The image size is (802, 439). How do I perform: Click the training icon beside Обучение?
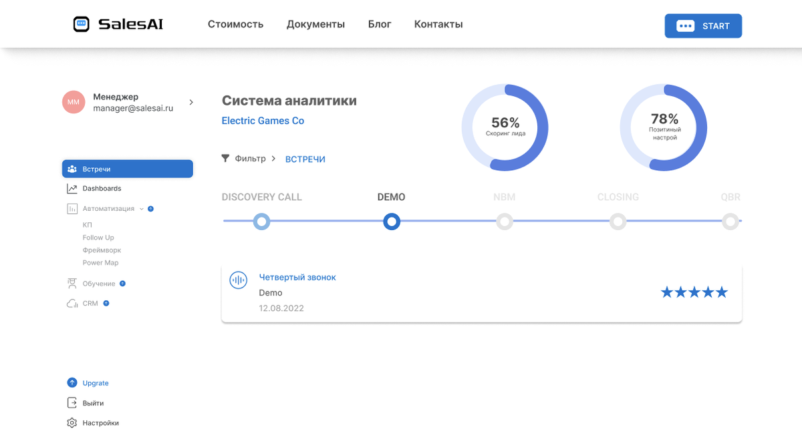(x=72, y=284)
